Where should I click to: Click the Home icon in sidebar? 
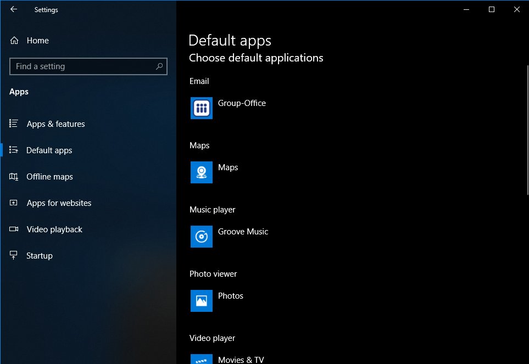coord(14,41)
